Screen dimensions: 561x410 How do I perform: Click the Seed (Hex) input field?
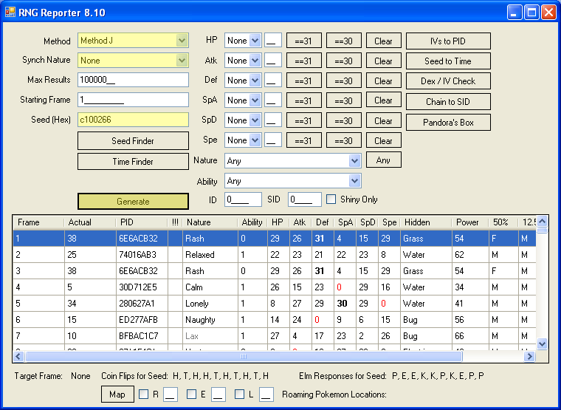(x=133, y=120)
